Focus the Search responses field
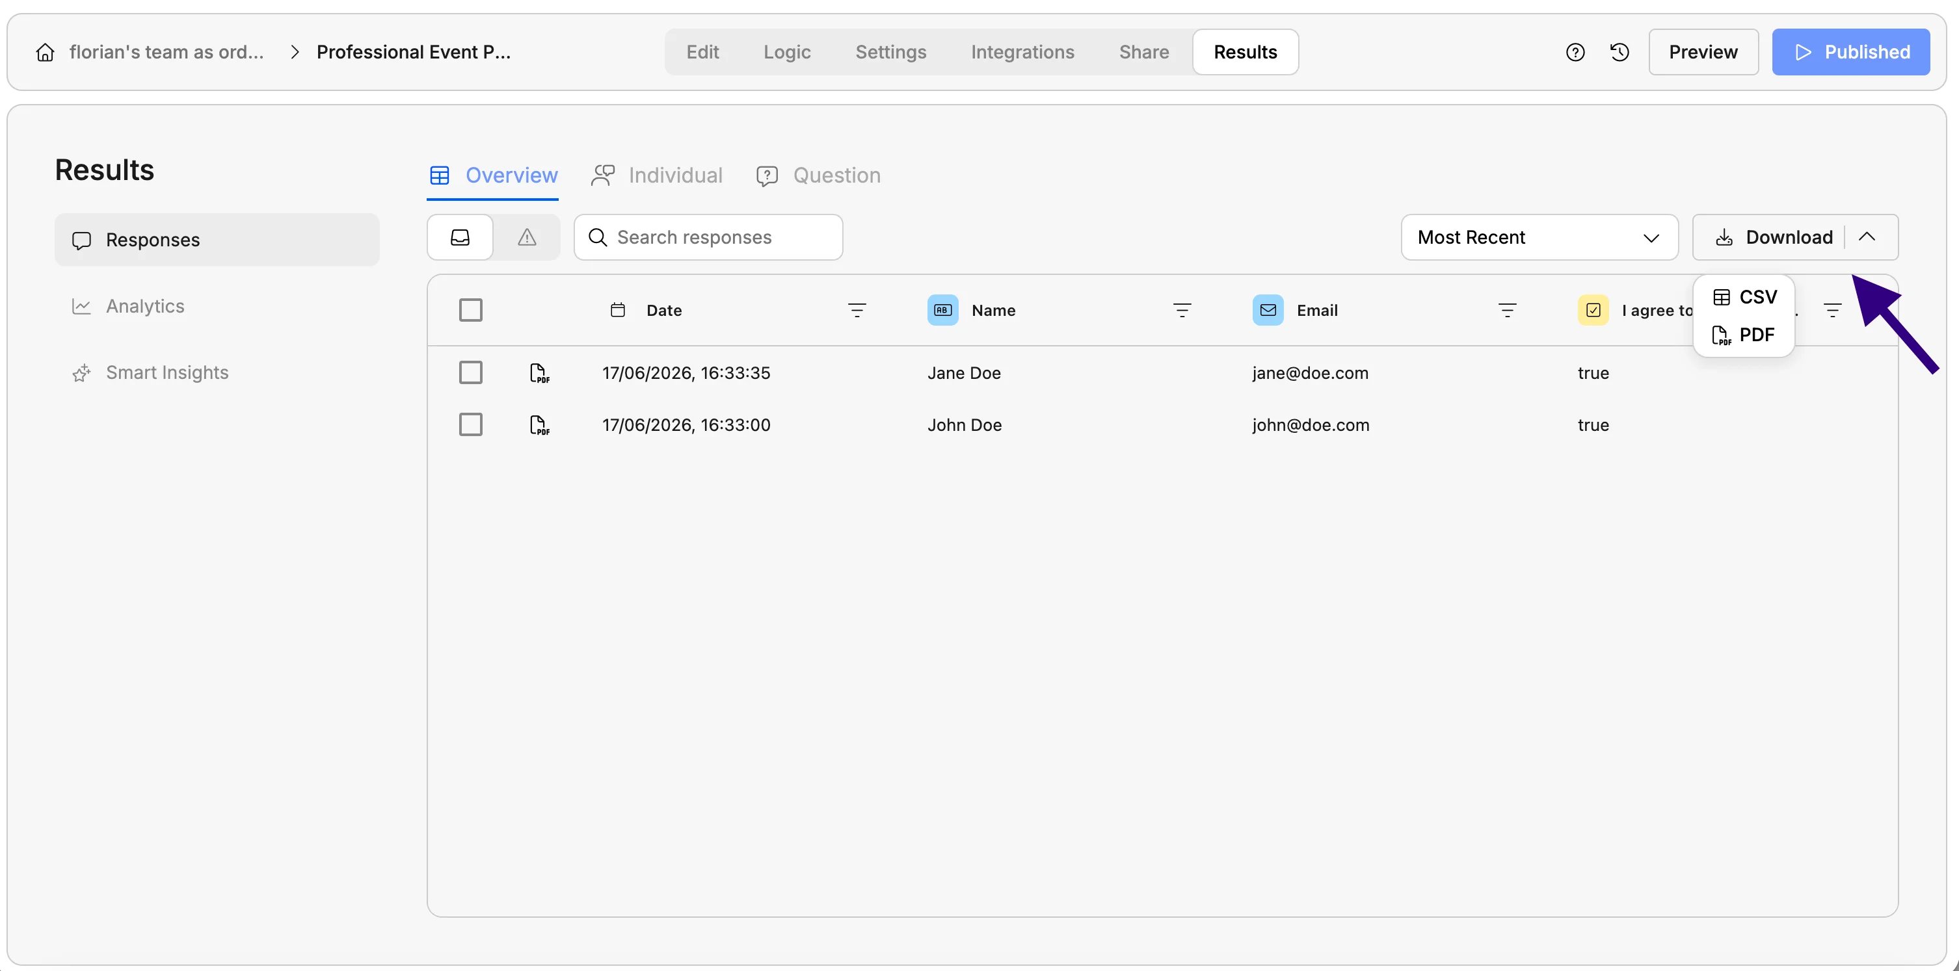Screen dimensions: 1959x971 pyautogui.click(x=708, y=237)
